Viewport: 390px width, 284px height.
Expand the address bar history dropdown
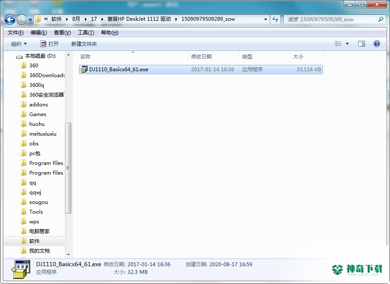266,19
